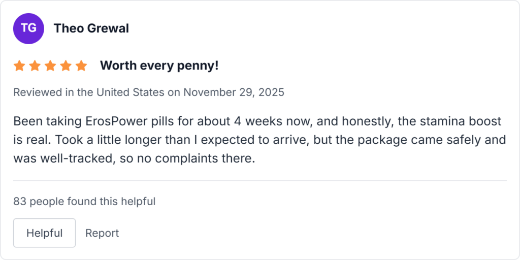Select the first rating star
The width and height of the screenshot is (520, 260).
pyautogui.click(x=19, y=66)
